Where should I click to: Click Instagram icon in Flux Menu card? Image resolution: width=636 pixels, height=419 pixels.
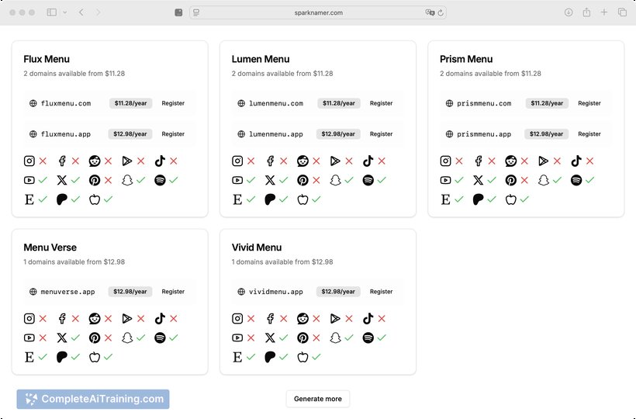(29, 161)
